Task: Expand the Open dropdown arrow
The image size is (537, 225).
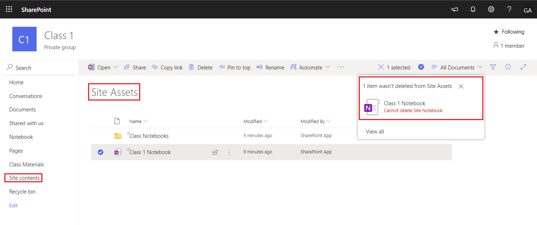Action: (116, 67)
